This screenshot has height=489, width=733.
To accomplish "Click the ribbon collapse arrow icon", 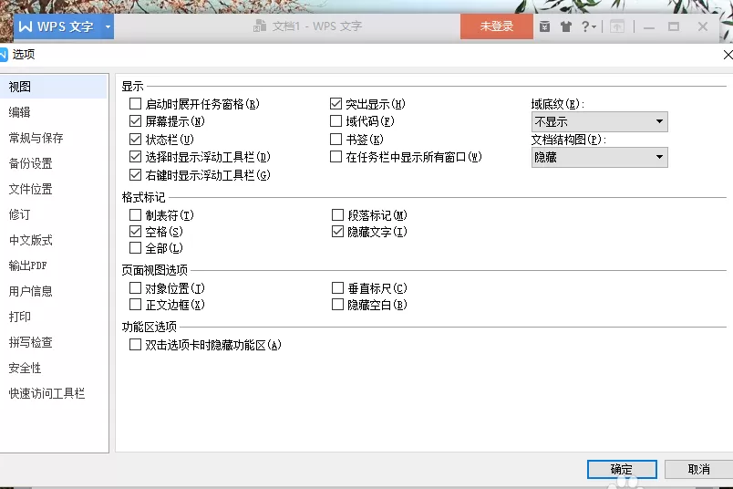I will [617, 26].
